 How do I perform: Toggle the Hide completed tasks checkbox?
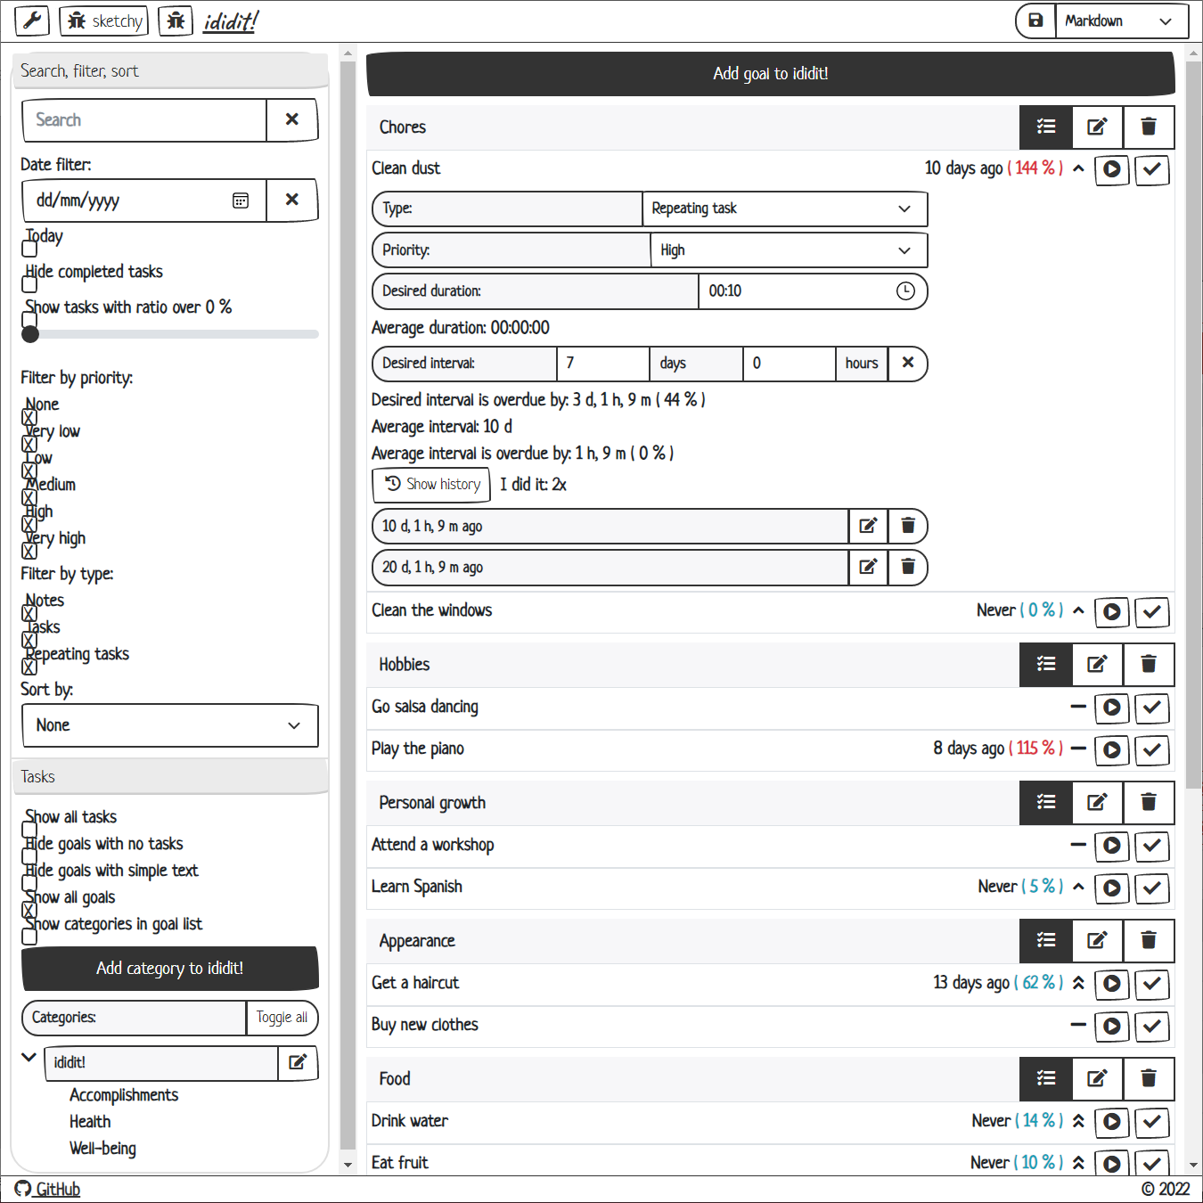(29, 284)
